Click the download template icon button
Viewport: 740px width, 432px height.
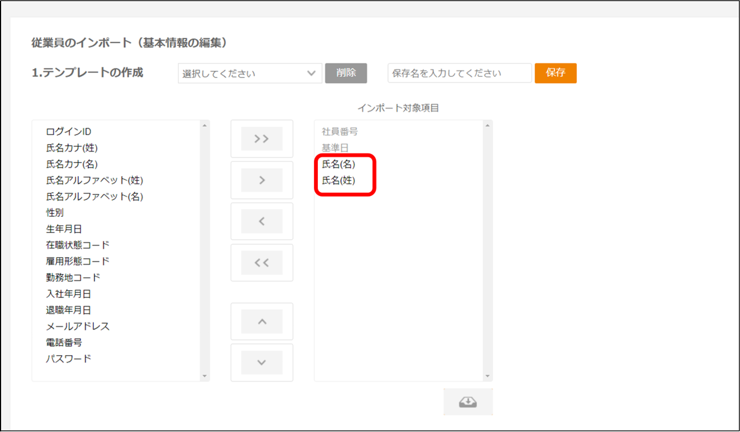point(468,402)
